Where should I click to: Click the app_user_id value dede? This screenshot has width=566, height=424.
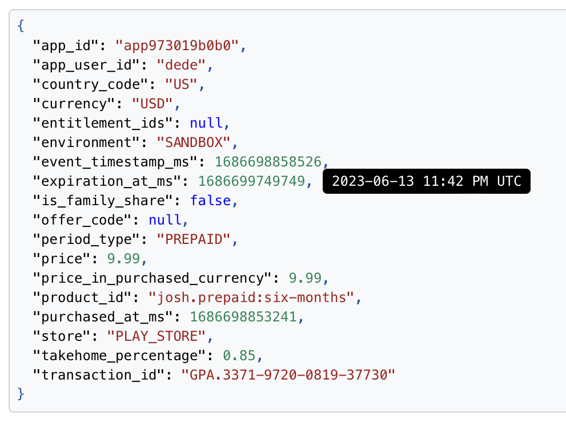click(181, 65)
